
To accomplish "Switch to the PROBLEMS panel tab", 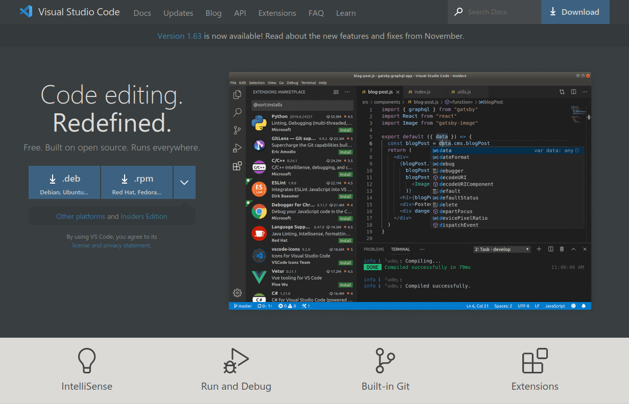I will [x=374, y=249].
